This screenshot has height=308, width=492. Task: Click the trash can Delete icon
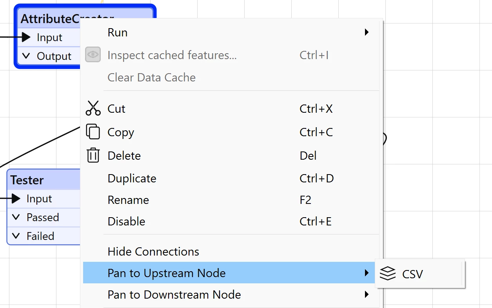[93, 155]
